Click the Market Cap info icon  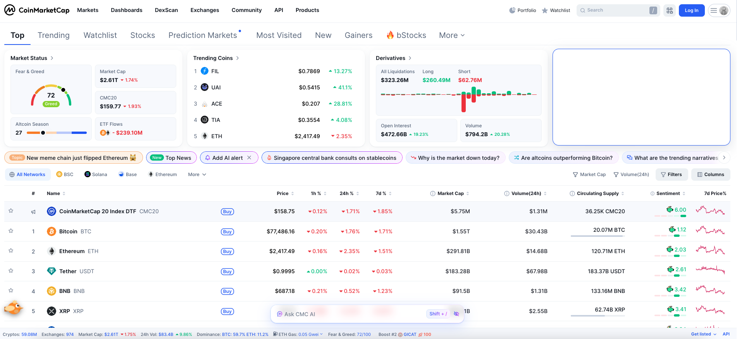(x=433, y=193)
